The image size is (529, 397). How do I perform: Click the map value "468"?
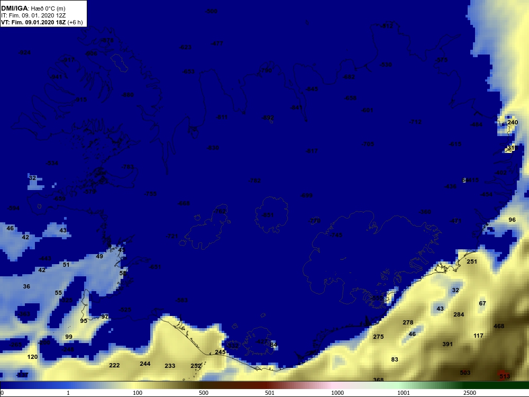coord(499,326)
